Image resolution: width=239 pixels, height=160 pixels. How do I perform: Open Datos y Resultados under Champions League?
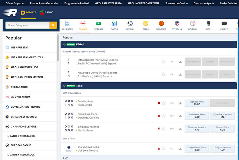(x=30, y=136)
